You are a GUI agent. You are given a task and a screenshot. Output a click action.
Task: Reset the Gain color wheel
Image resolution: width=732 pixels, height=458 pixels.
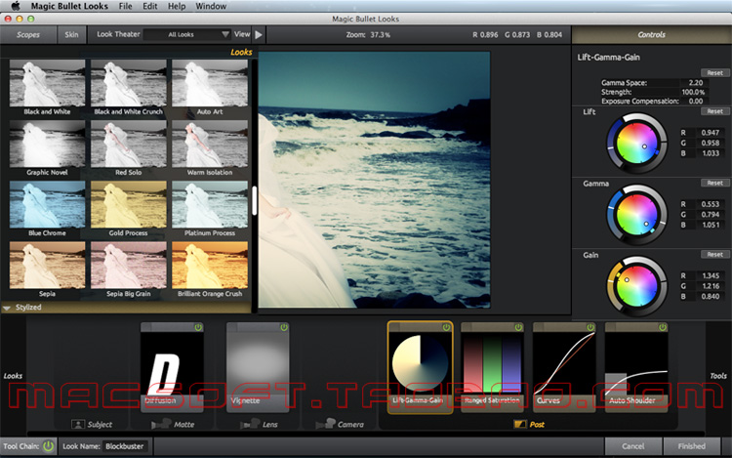714,255
